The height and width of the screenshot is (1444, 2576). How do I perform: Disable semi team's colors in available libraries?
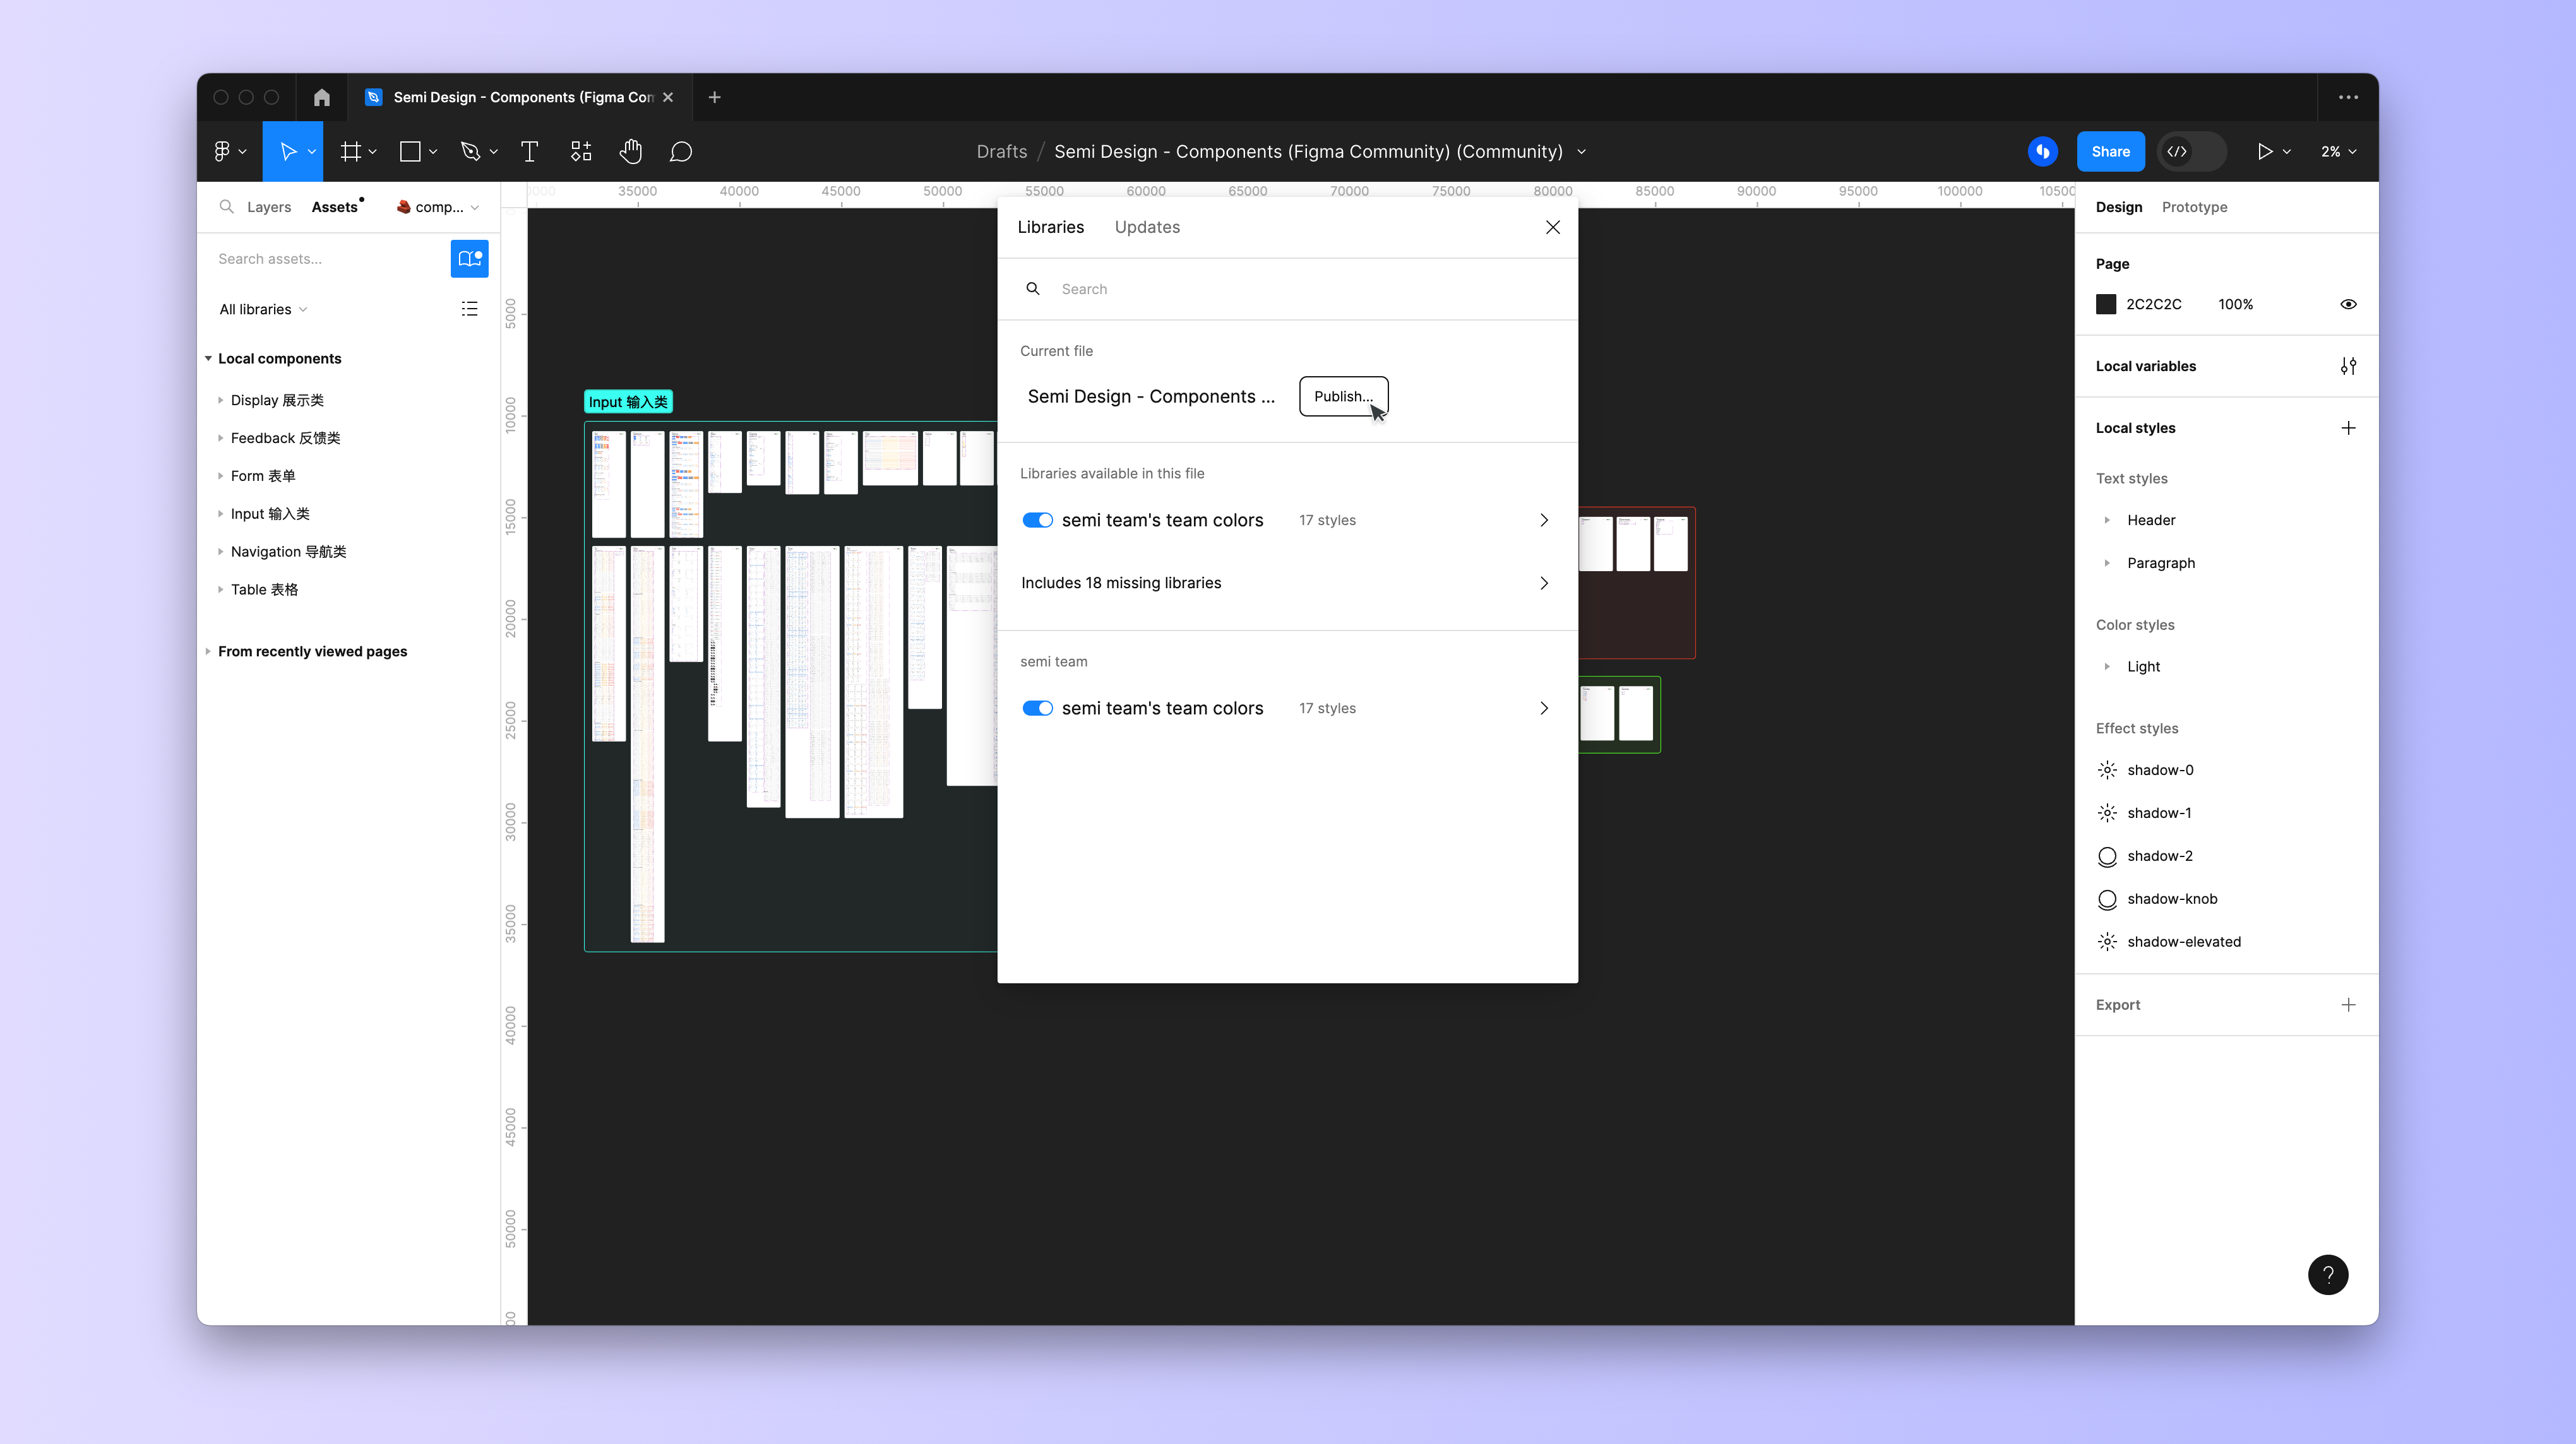pyautogui.click(x=1037, y=519)
